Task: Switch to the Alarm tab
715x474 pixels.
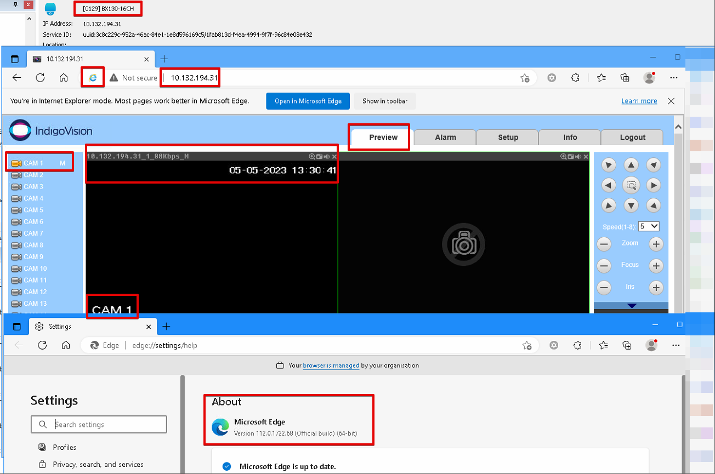Action: pos(445,138)
